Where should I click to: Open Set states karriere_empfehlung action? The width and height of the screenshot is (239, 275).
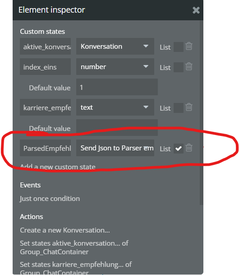(x=76, y=269)
